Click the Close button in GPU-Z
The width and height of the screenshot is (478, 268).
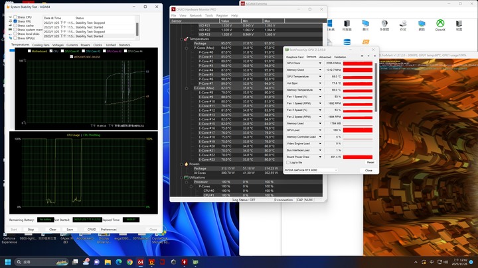click(368, 171)
